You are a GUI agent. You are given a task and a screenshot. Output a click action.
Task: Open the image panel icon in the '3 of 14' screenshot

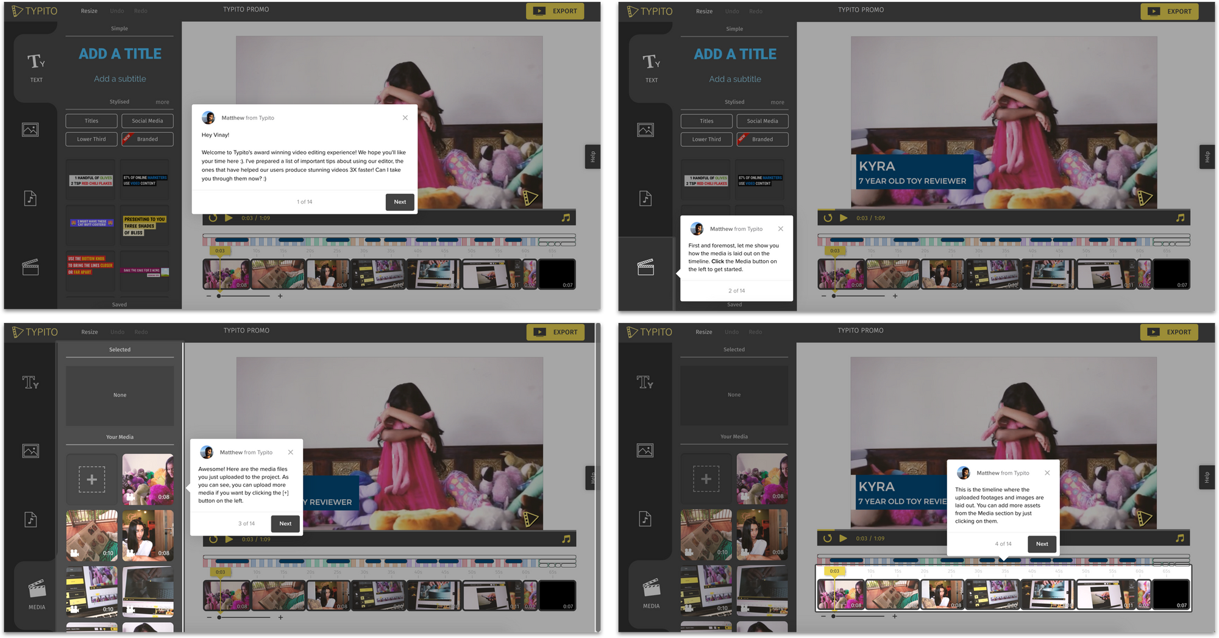tap(30, 451)
